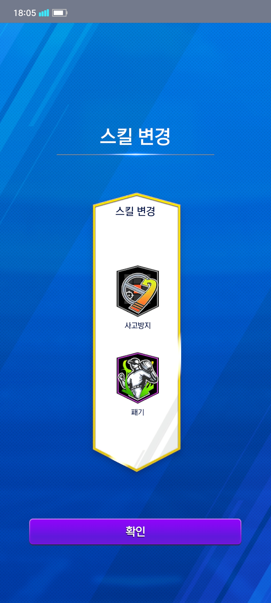The height and width of the screenshot is (603, 271).
Task: Confirm with the purple 확인 button
Action: point(135,531)
